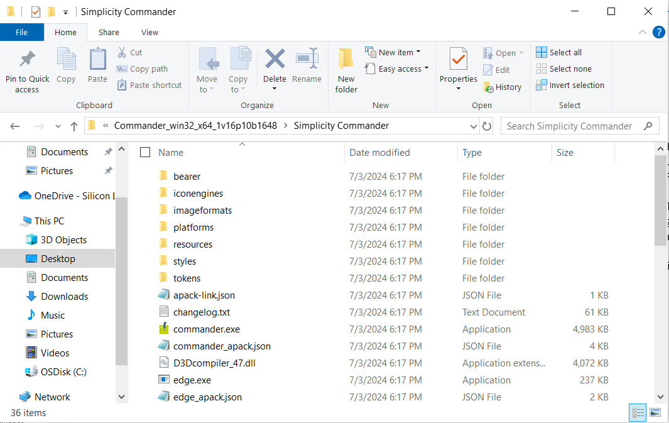Customize the Quick Access Toolbar dropdown

tap(65, 12)
